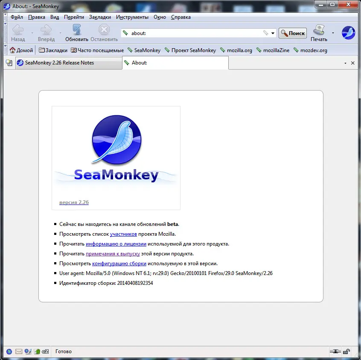Click the feed/tag icon in the address bar
The image size is (361, 360).
coord(266,33)
